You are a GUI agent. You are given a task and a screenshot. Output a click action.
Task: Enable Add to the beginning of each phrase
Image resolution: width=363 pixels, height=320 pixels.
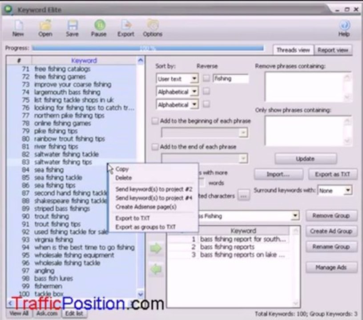(155, 121)
